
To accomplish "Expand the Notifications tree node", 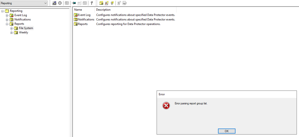I will pos(7,20).
